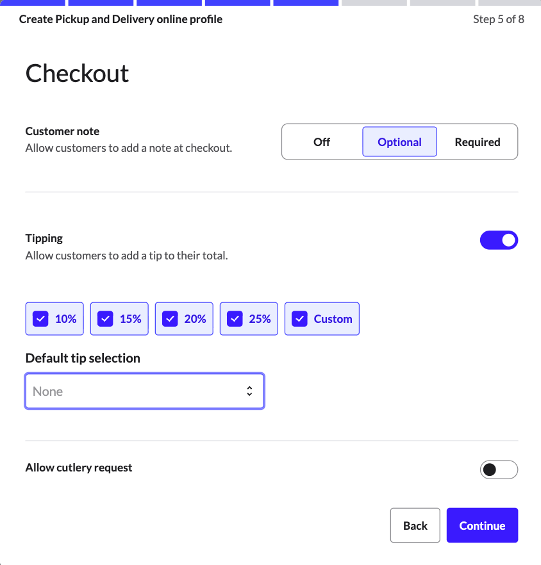Disable the Tipping toggle
The width and height of the screenshot is (541, 565).
click(x=499, y=240)
